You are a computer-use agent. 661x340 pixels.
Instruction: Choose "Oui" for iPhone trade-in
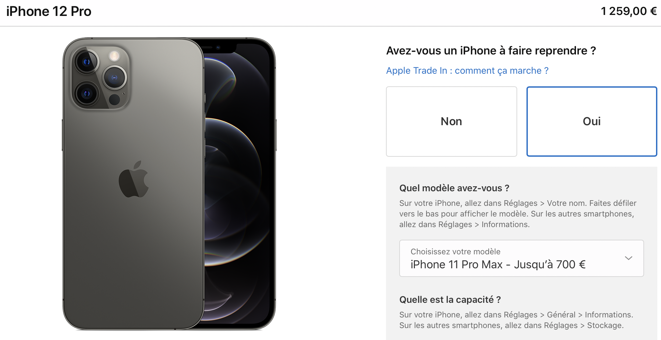point(592,122)
